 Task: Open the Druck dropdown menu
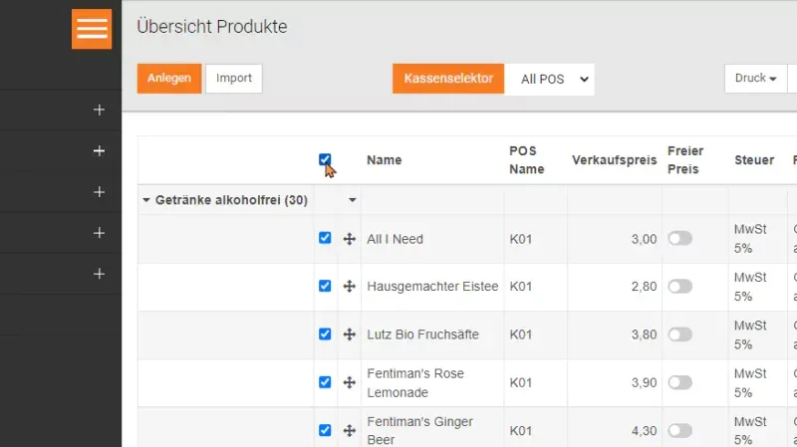[x=755, y=79]
